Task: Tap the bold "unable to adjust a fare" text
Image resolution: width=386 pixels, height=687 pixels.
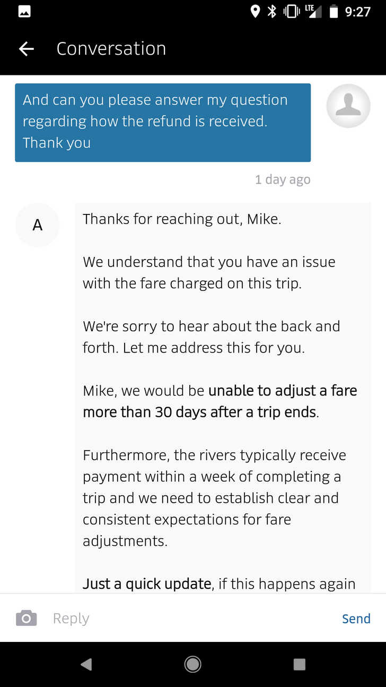Action: pos(283,391)
